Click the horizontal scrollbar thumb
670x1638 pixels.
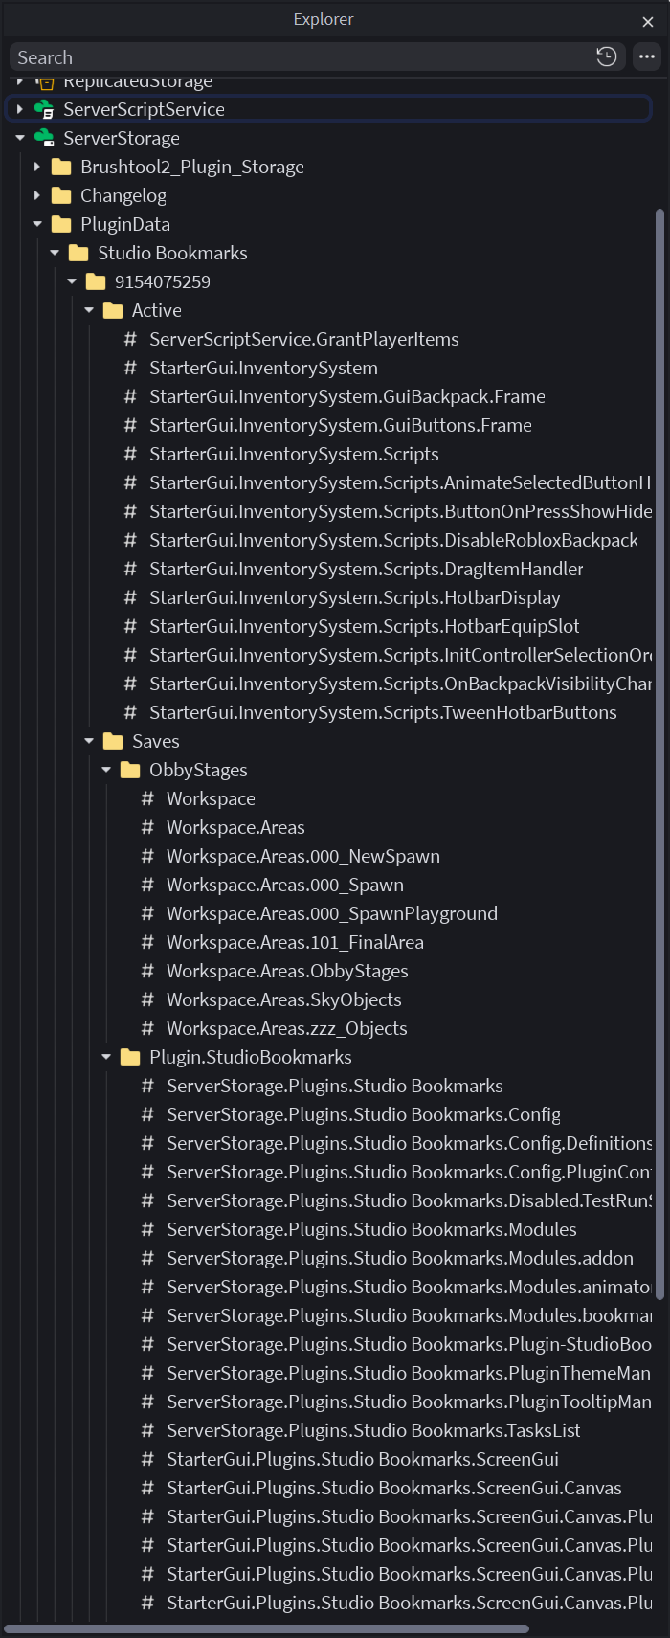pos(267,1628)
